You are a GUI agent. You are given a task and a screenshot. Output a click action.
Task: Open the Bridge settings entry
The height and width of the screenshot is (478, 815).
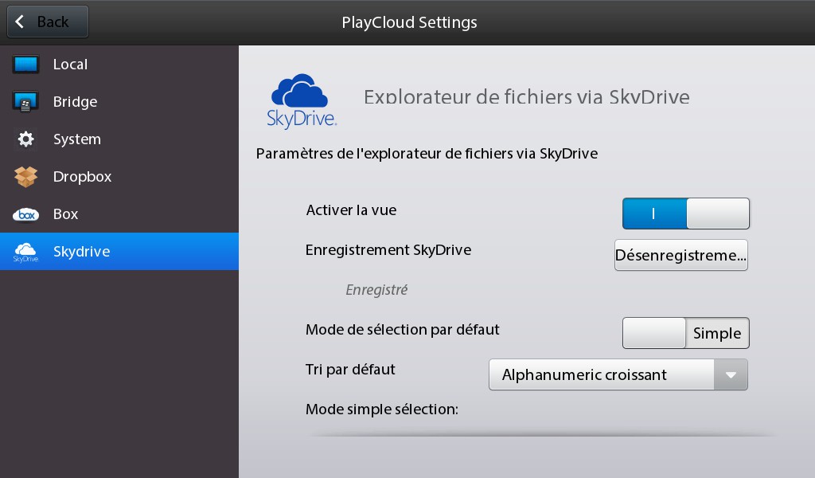119,102
